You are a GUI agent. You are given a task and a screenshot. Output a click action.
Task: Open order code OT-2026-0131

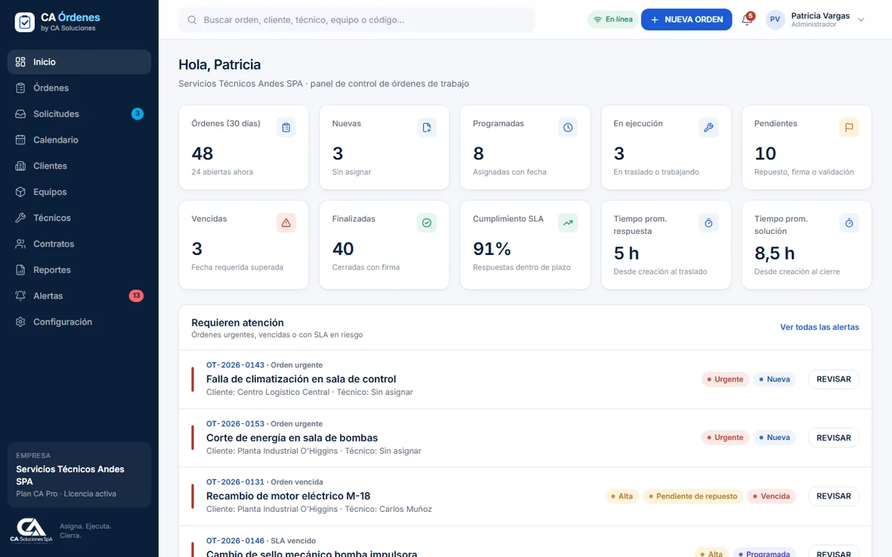pos(236,482)
